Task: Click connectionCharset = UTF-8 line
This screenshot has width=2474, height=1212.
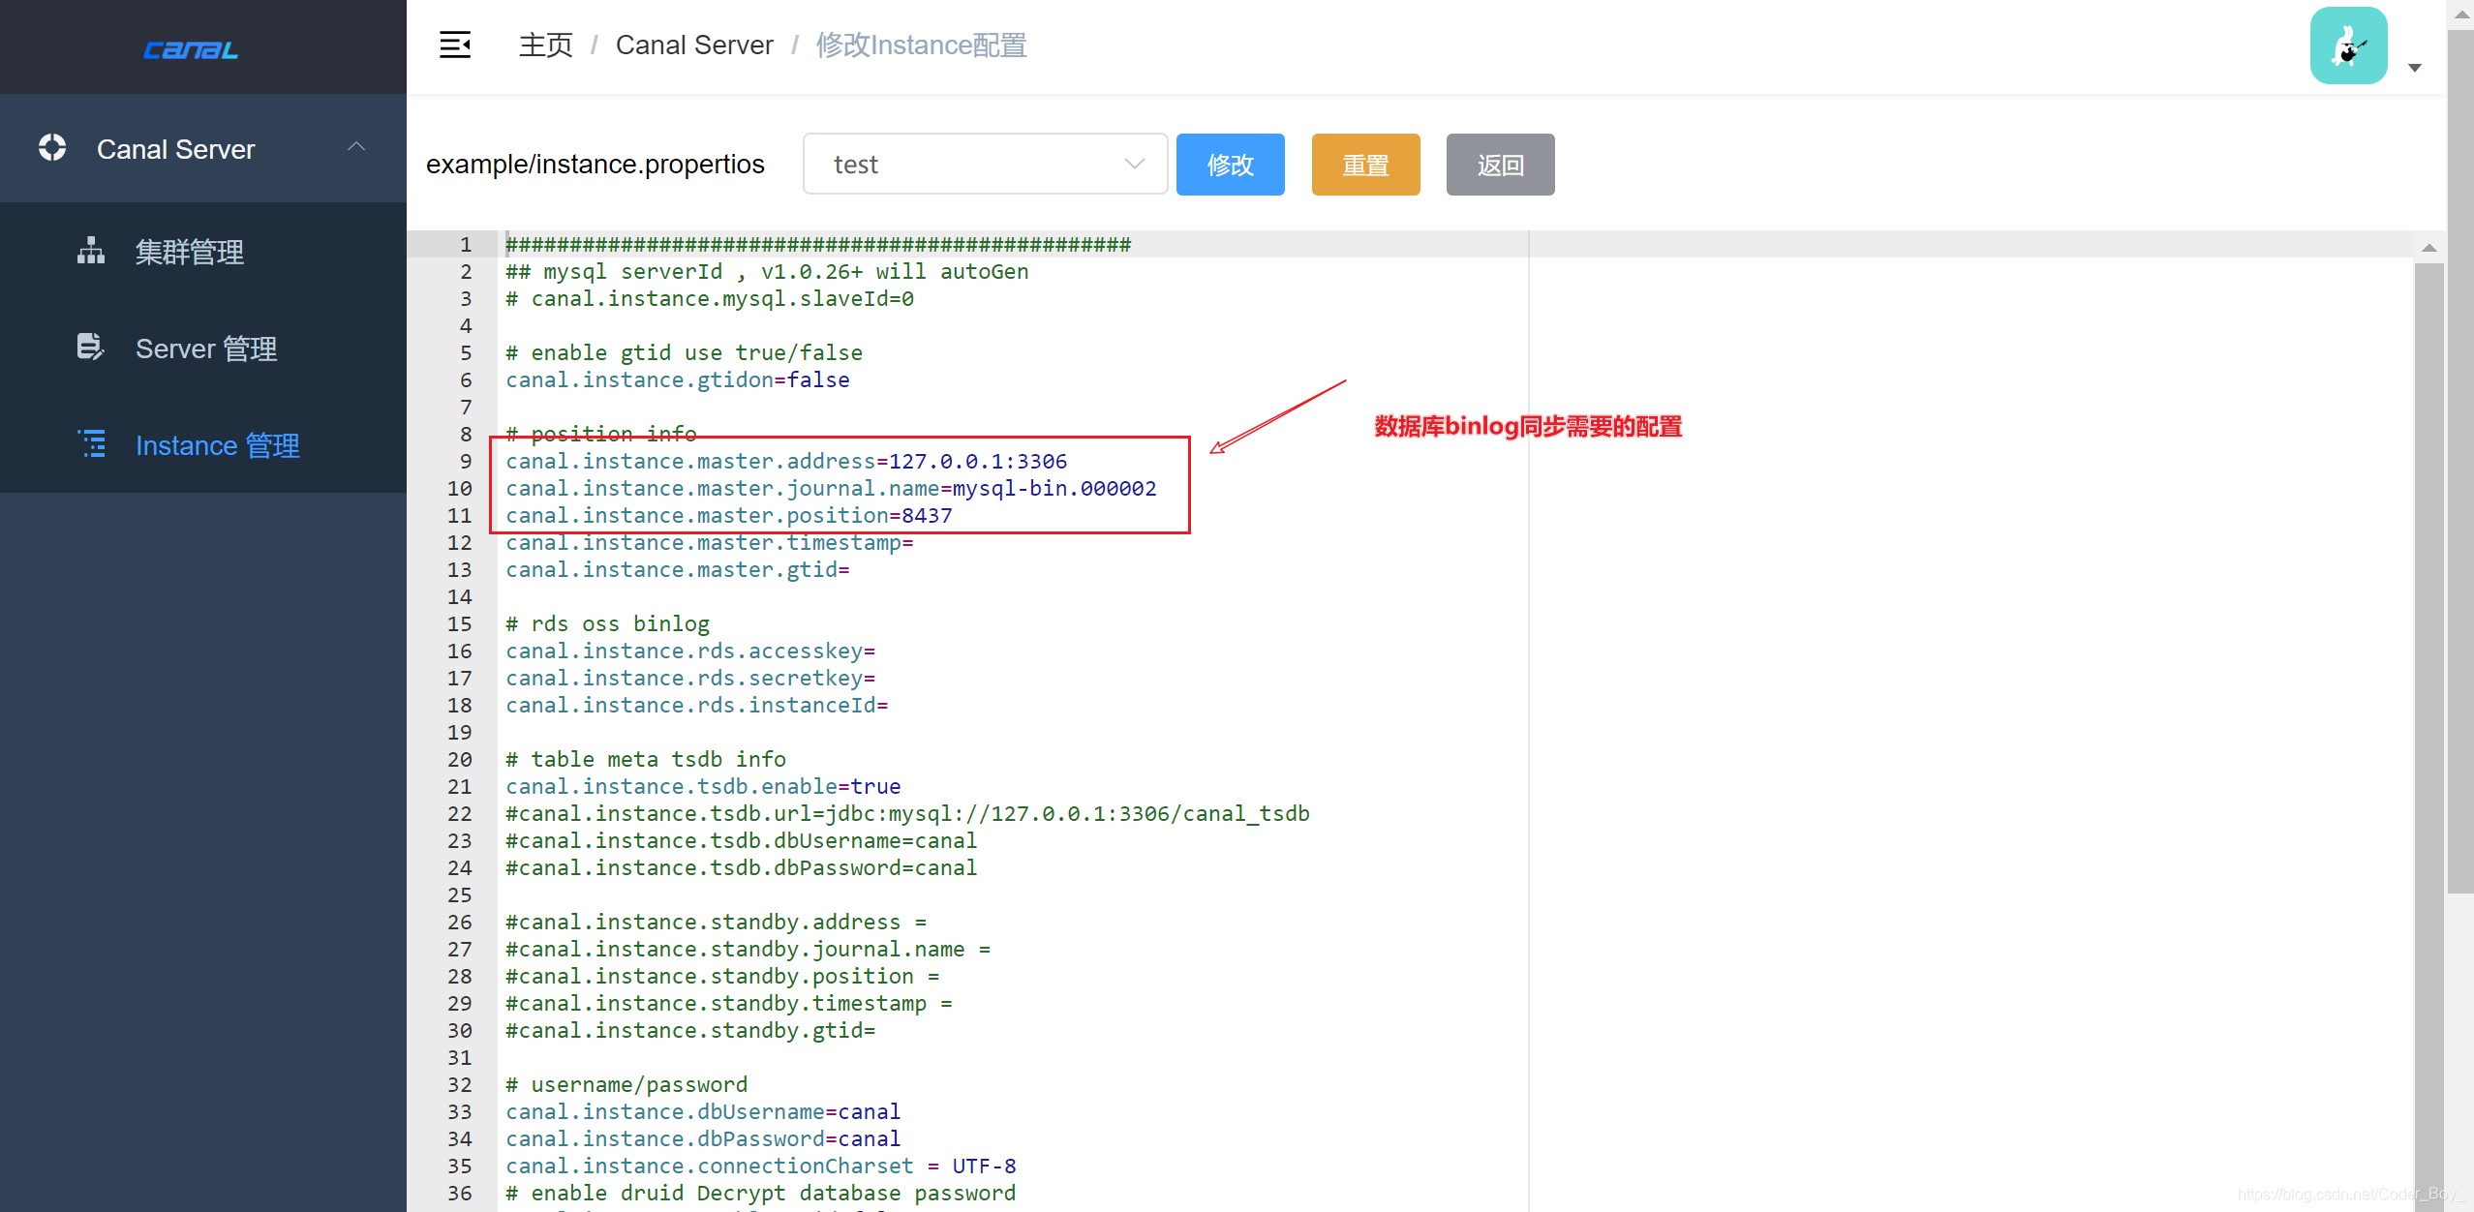Action: (x=761, y=1166)
